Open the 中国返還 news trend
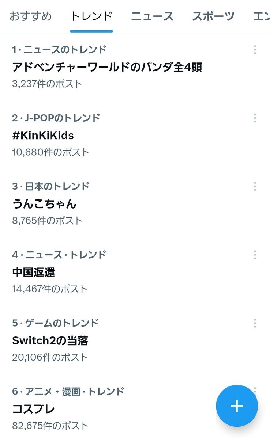This screenshot has height=438, width=270. point(33,272)
